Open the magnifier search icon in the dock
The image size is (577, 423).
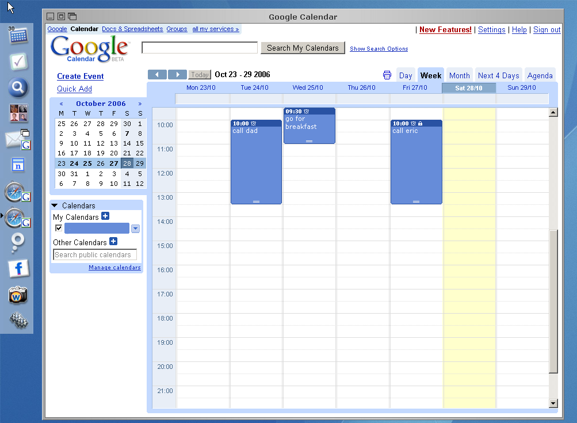18,87
